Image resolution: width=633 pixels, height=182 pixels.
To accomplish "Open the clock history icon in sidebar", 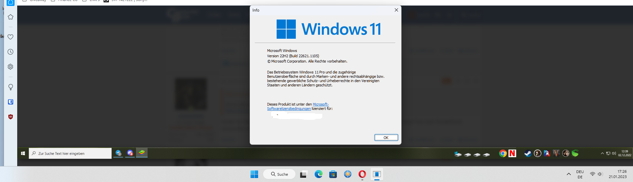I will point(11,52).
